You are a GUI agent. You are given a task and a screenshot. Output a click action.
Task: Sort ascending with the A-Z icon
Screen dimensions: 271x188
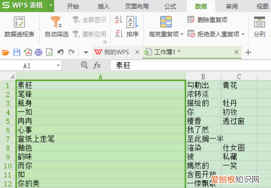tap(118, 19)
